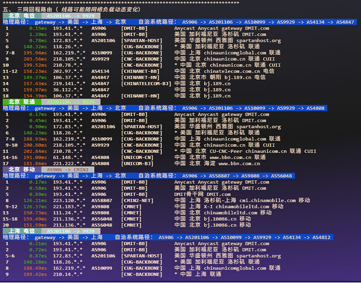Click the 200.80ms latency value
Viewport: 361px width, 283px height.
(35, 145)
